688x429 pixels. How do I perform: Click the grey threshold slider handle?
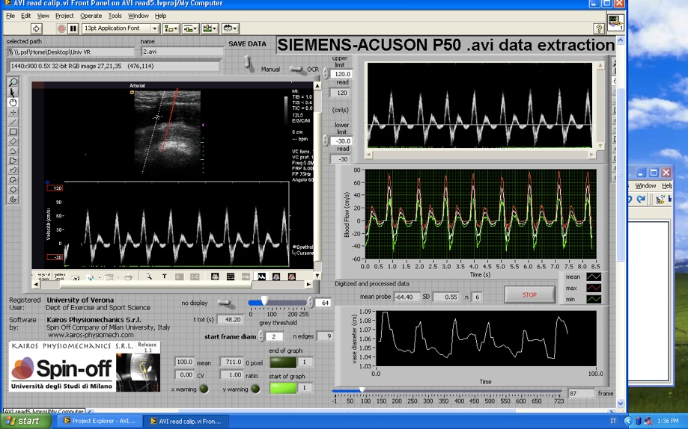pos(264,301)
